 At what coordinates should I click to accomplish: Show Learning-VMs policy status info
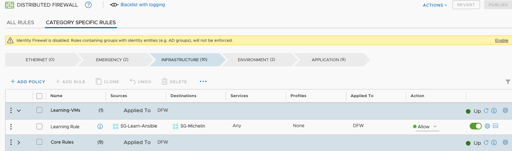coord(494,110)
